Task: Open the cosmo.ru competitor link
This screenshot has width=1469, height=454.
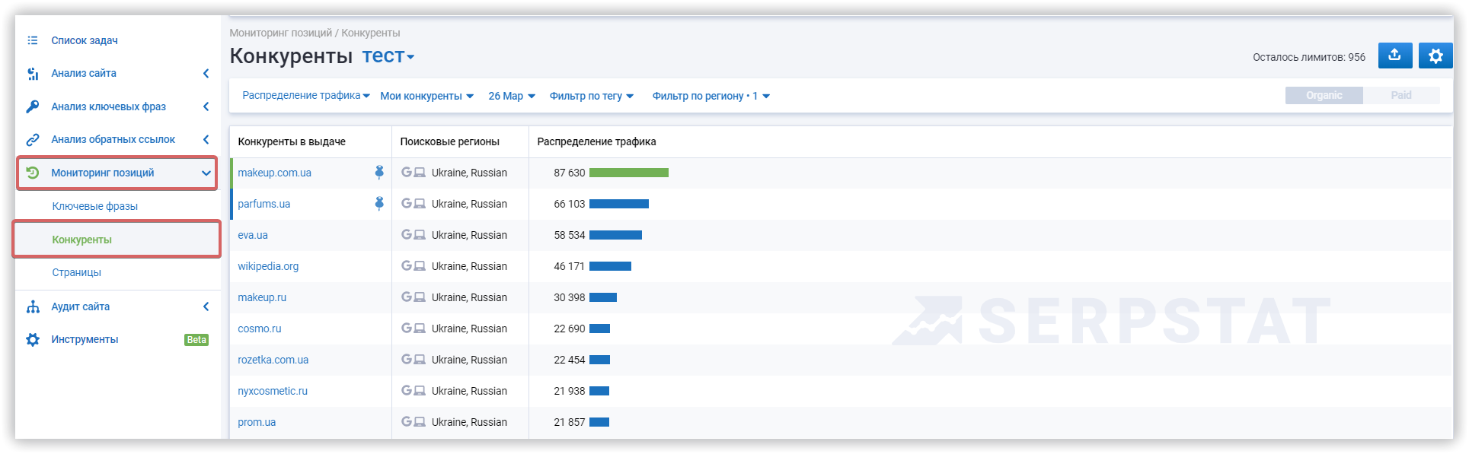Action: (x=259, y=329)
